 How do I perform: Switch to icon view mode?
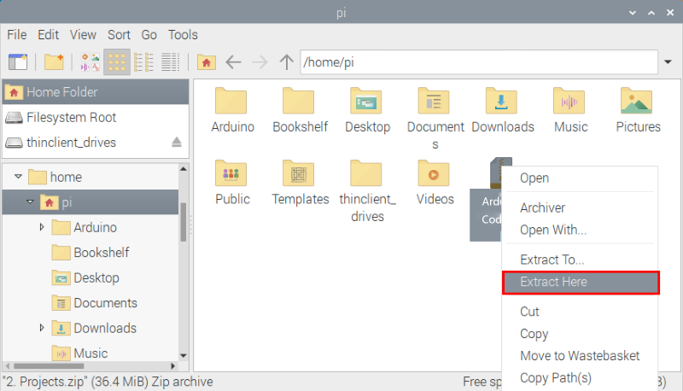117,62
